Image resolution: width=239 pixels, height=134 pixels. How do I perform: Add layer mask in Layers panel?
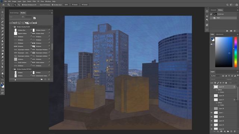(221, 131)
